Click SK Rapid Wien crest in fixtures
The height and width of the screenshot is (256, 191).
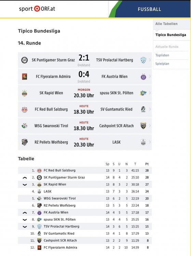pos(25,93)
